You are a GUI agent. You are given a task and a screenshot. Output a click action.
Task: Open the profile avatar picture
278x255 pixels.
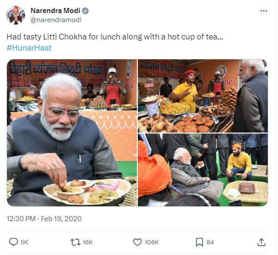pos(16,15)
